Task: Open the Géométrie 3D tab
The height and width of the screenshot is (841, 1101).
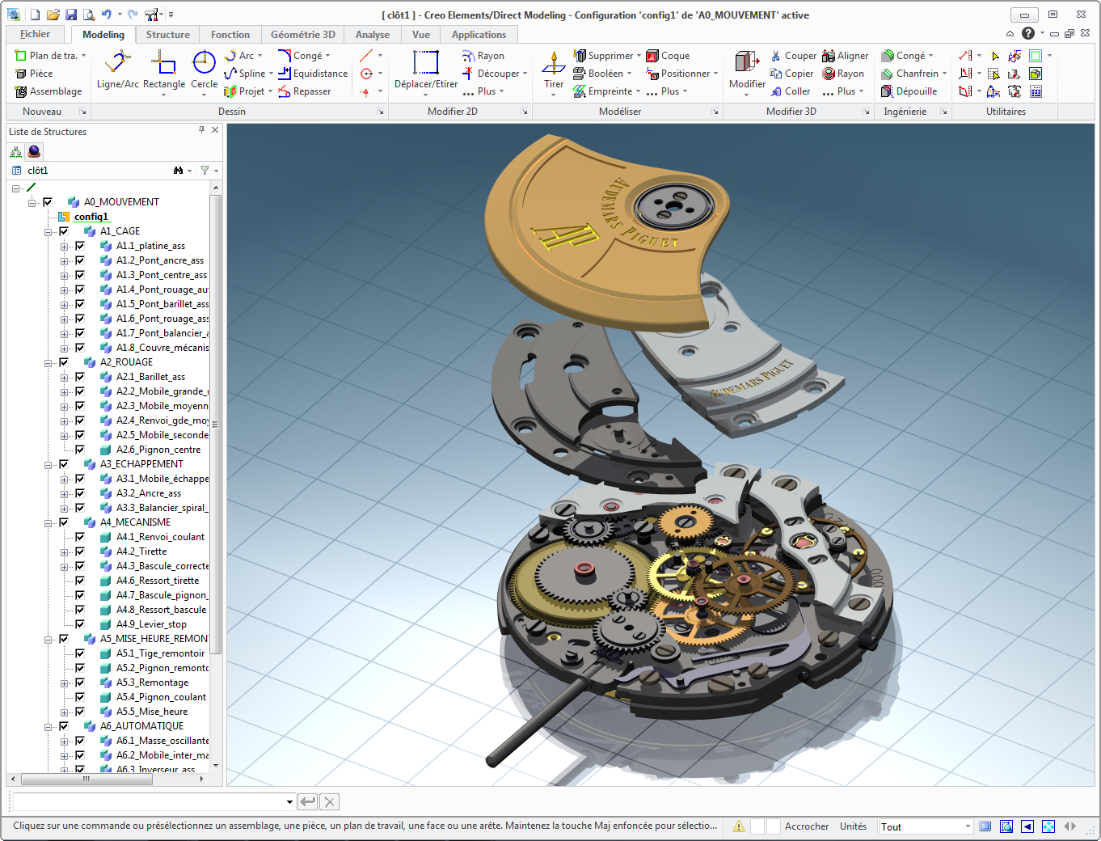Action: click(x=303, y=35)
